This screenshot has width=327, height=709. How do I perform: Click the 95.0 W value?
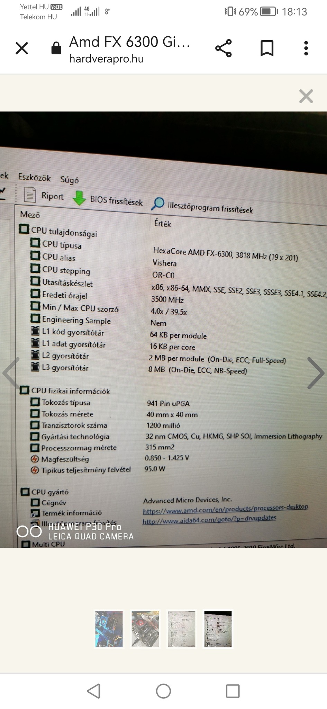[x=155, y=468]
